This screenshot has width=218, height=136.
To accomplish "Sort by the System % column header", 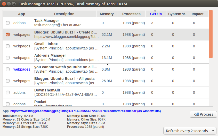I will click(177, 14).
